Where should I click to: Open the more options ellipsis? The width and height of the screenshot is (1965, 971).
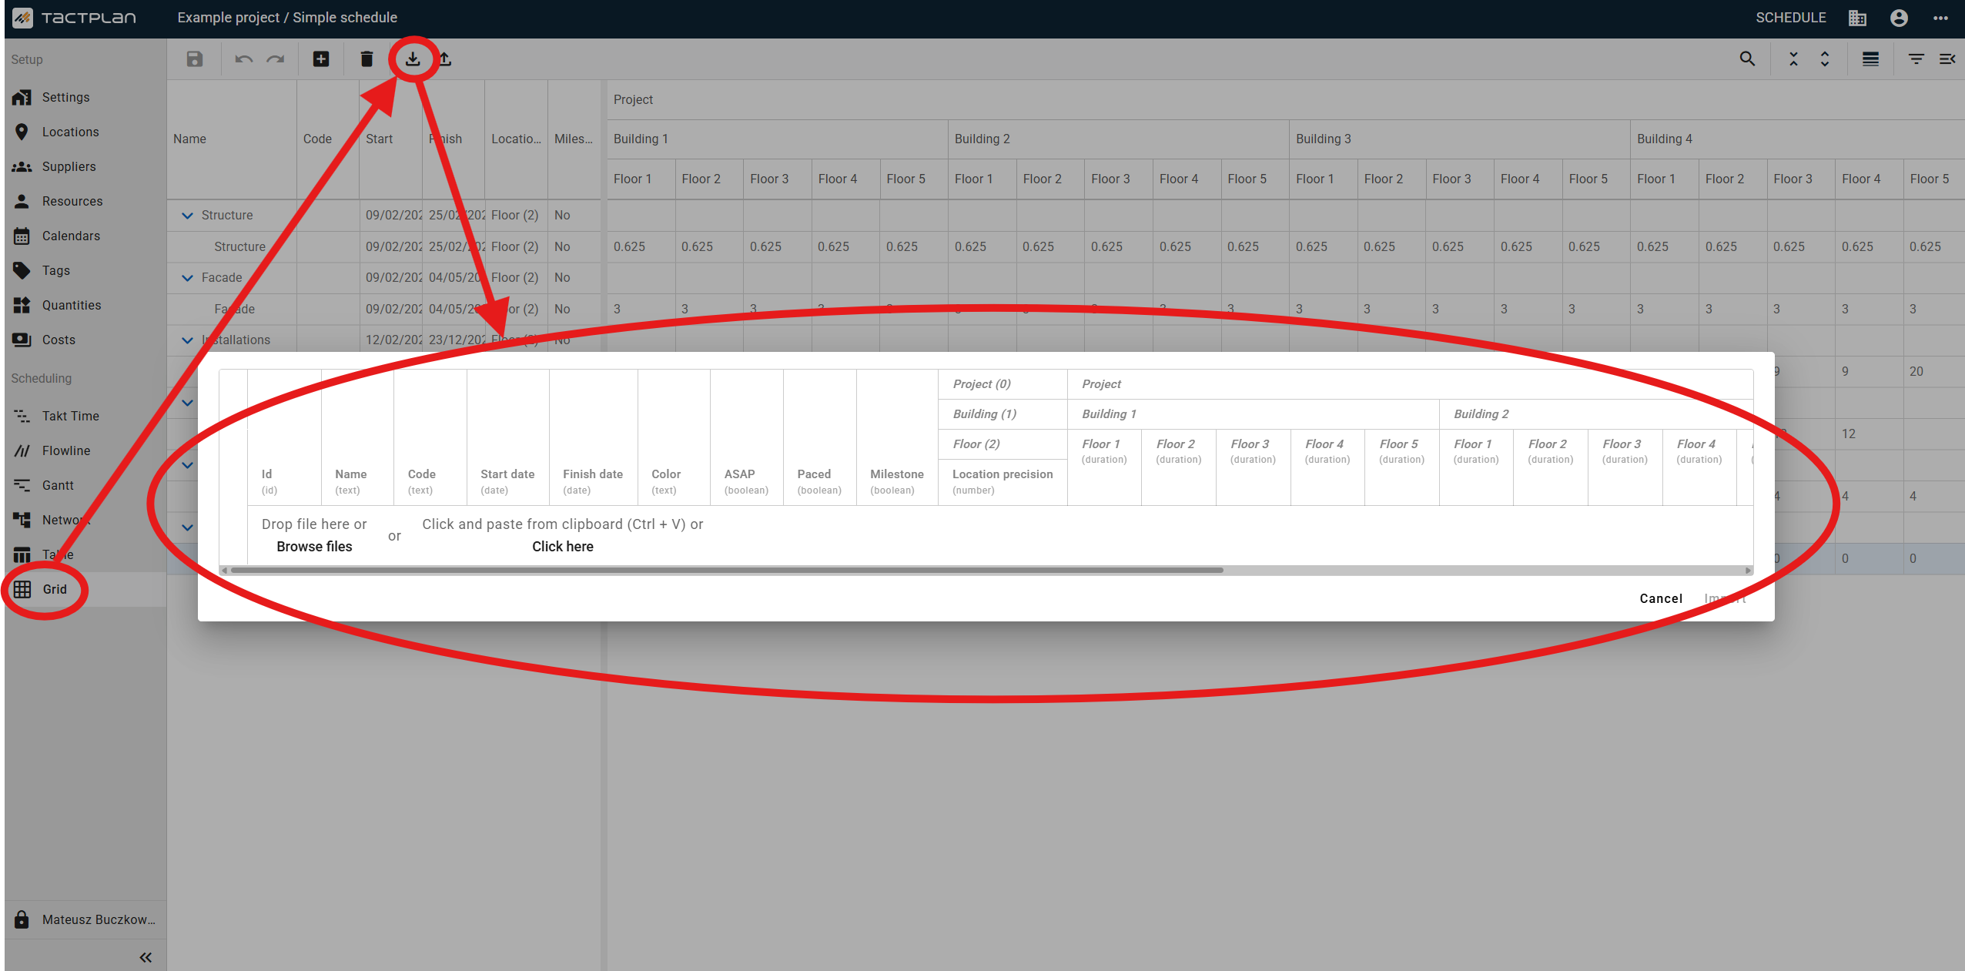point(1940,18)
